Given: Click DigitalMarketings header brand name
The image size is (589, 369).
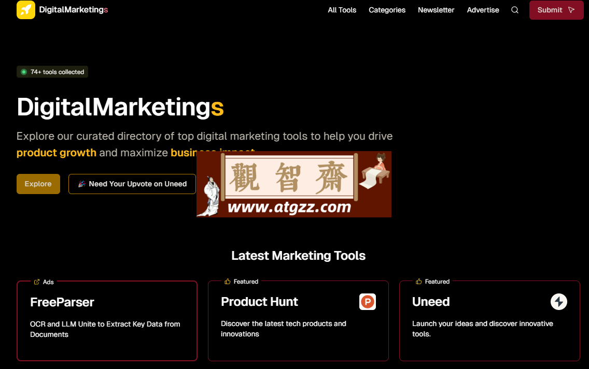Looking at the screenshot, I should [74, 10].
